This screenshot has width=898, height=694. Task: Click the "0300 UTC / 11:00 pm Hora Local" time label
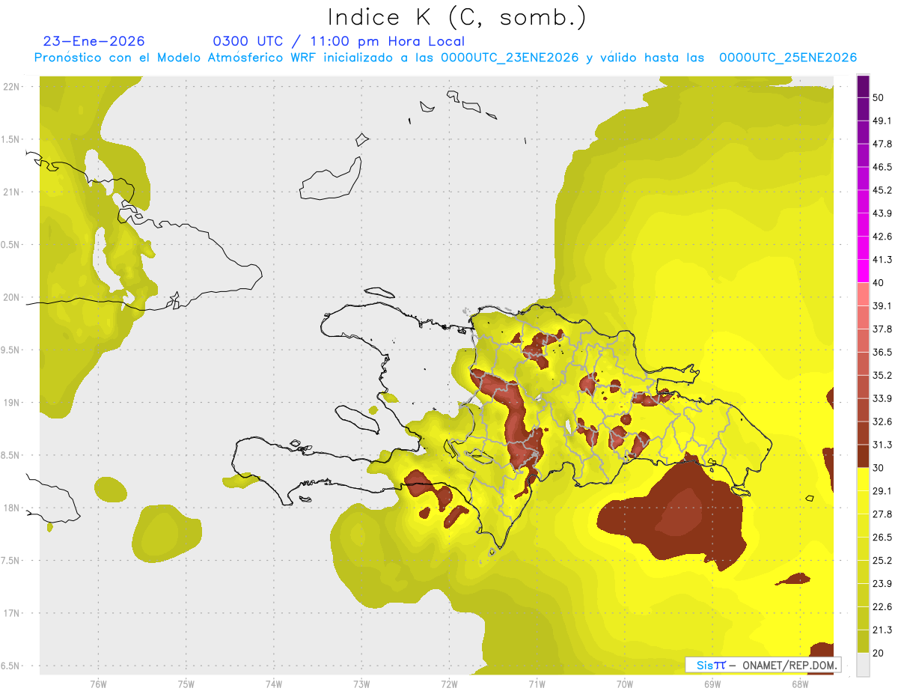click(x=339, y=41)
